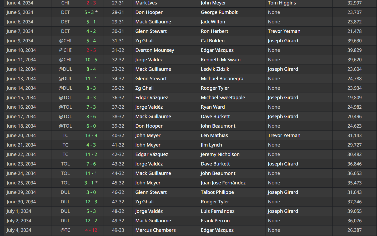Select losing pitcher Len Mathias
This screenshot has width=377, height=236.
click(x=214, y=135)
